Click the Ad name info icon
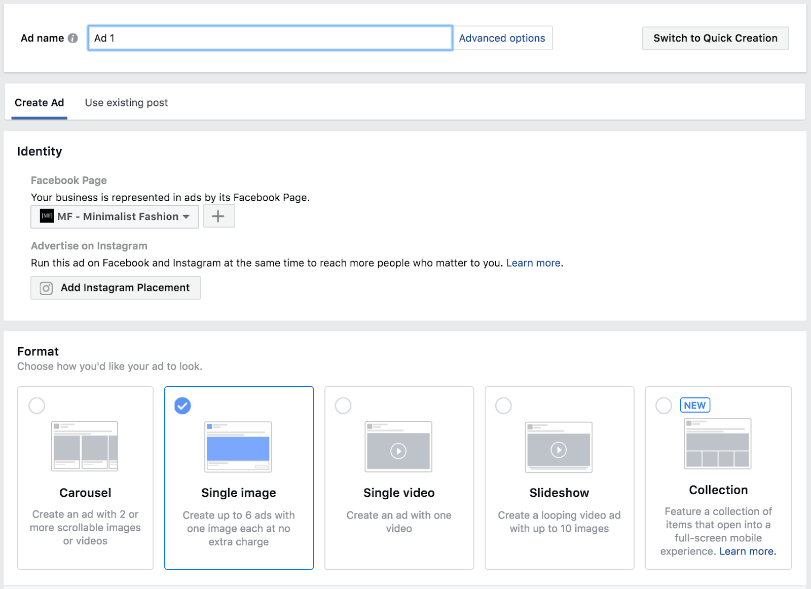811x589 pixels. tap(72, 38)
